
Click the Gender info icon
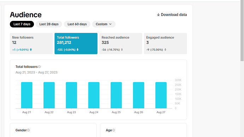pos(28,130)
